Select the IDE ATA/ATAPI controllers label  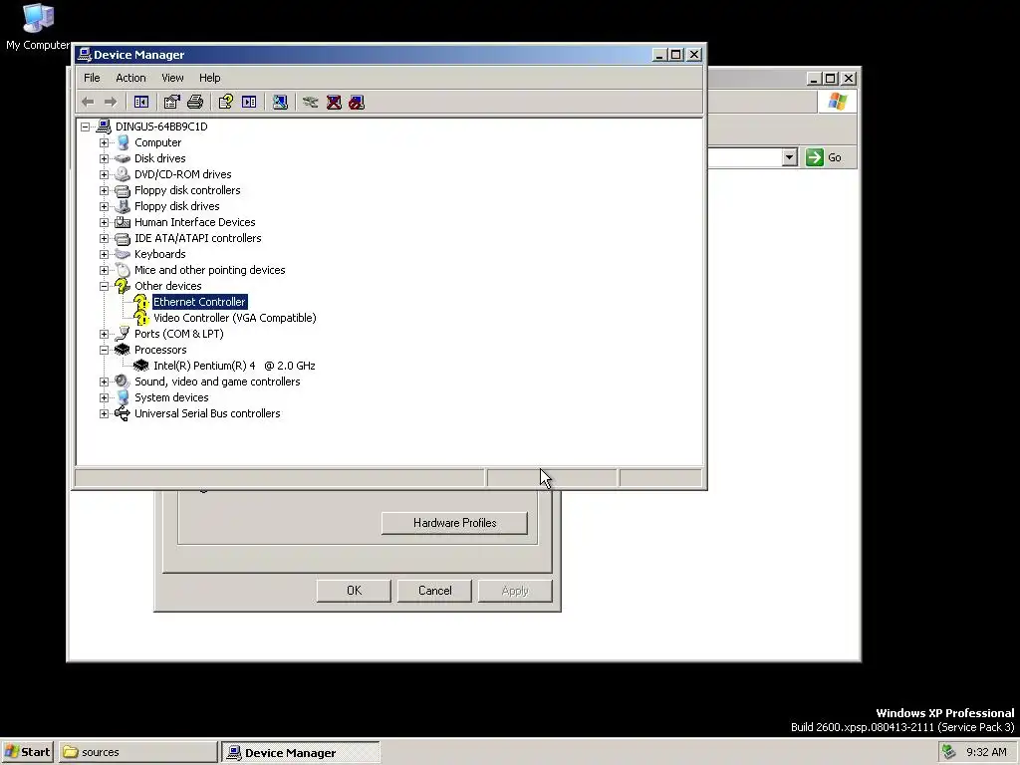[198, 238]
